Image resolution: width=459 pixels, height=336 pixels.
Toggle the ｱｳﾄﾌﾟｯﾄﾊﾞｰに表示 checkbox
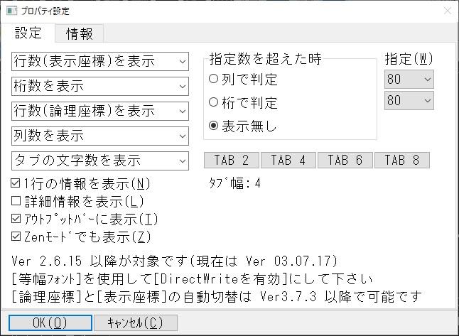click(x=16, y=219)
